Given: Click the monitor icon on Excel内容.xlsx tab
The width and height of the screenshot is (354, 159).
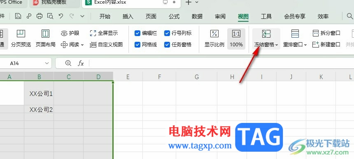Looking at the screenshot, I should coord(165,2).
